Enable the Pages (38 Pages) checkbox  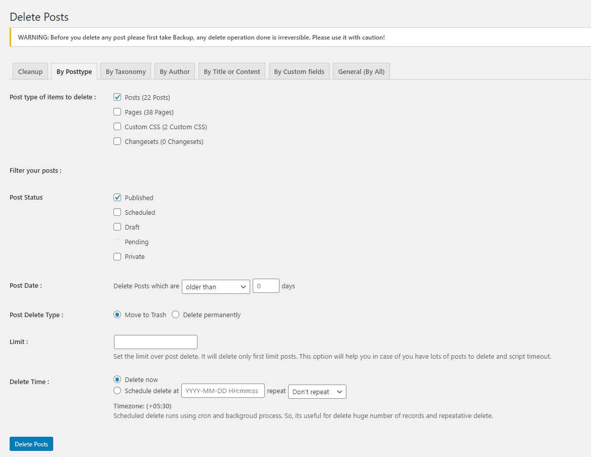click(x=117, y=112)
